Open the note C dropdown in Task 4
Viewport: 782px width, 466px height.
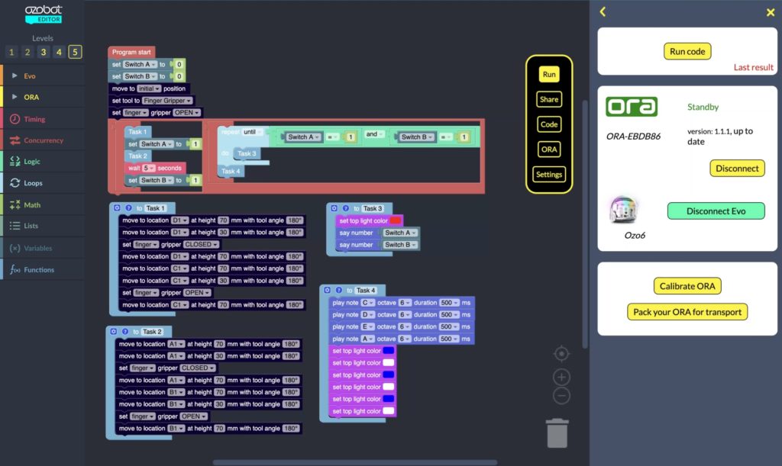click(x=367, y=303)
